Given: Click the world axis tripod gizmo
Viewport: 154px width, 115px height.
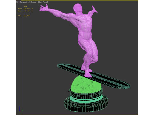Looking at the screenshot, I should pos(21,109).
